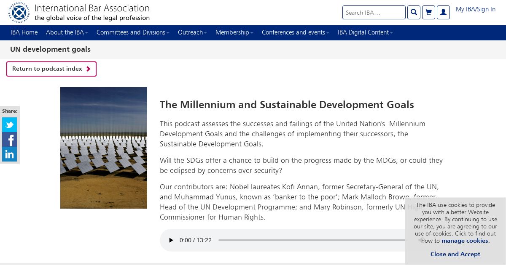Click the site tagline 'the global voice of the legal profession'
The height and width of the screenshot is (265, 506).
coord(92,18)
